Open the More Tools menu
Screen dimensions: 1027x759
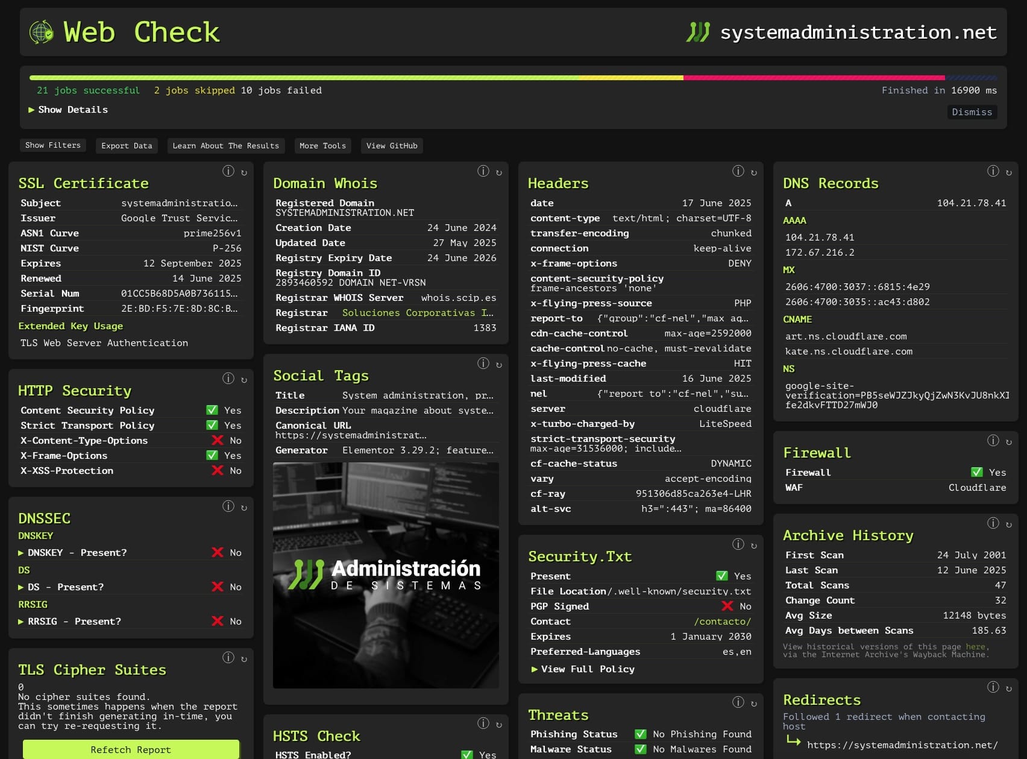[322, 145]
